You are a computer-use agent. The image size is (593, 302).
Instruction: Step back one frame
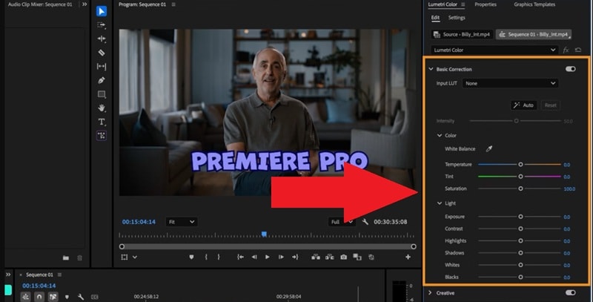254,257
